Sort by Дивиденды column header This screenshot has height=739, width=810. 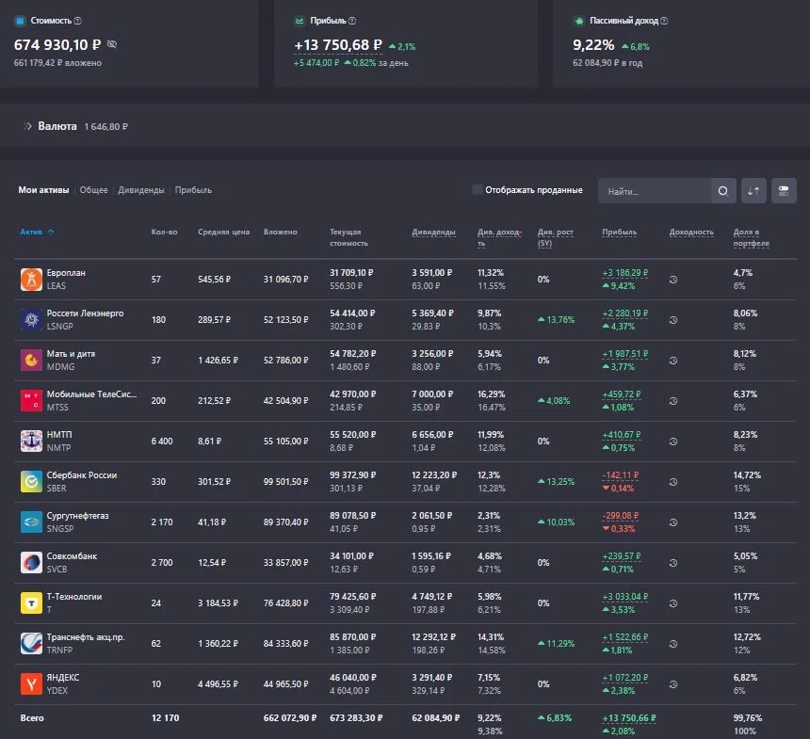coord(434,232)
